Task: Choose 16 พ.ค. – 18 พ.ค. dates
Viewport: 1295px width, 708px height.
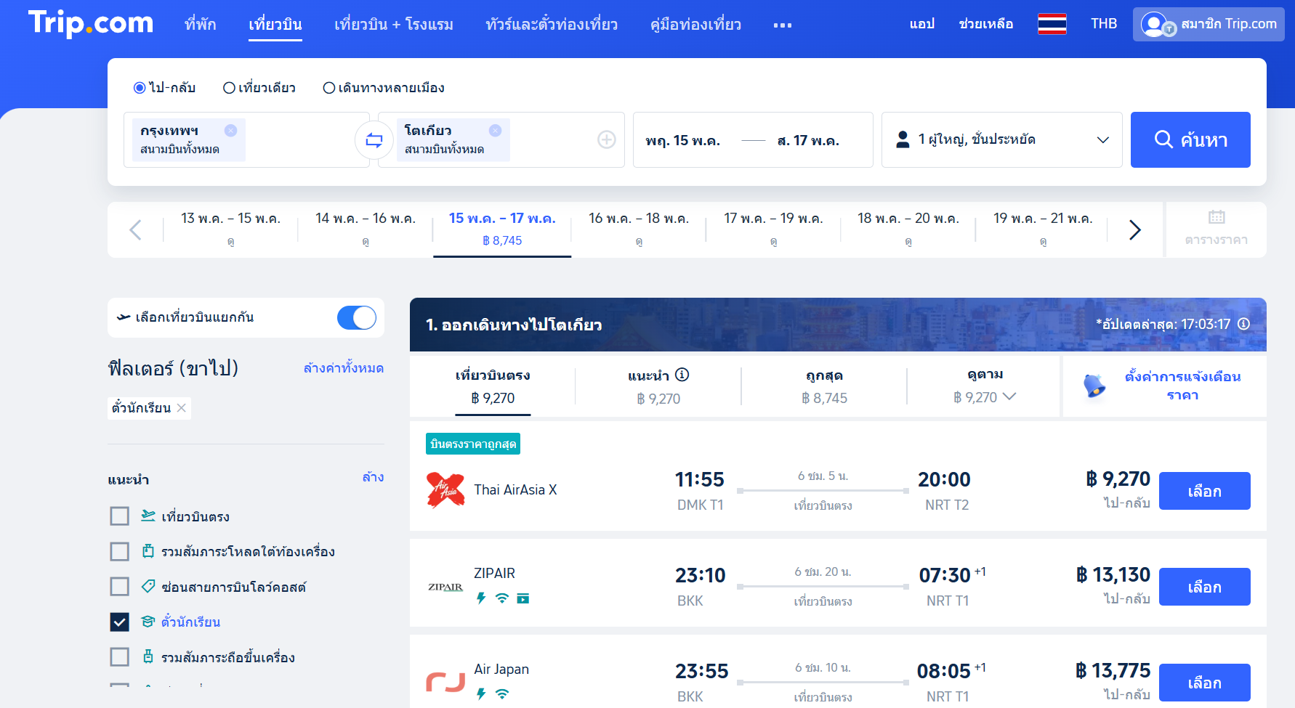Action: click(x=639, y=229)
